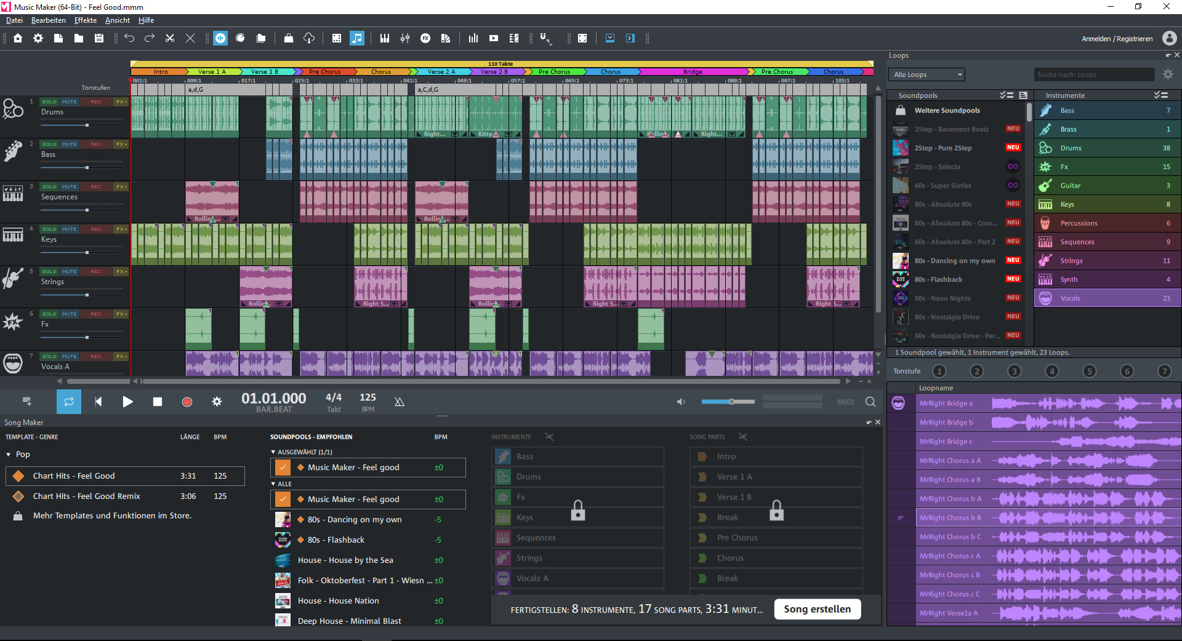Start playback with the play button
This screenshot has height=641, width=1182.
[x=127, y=402]
